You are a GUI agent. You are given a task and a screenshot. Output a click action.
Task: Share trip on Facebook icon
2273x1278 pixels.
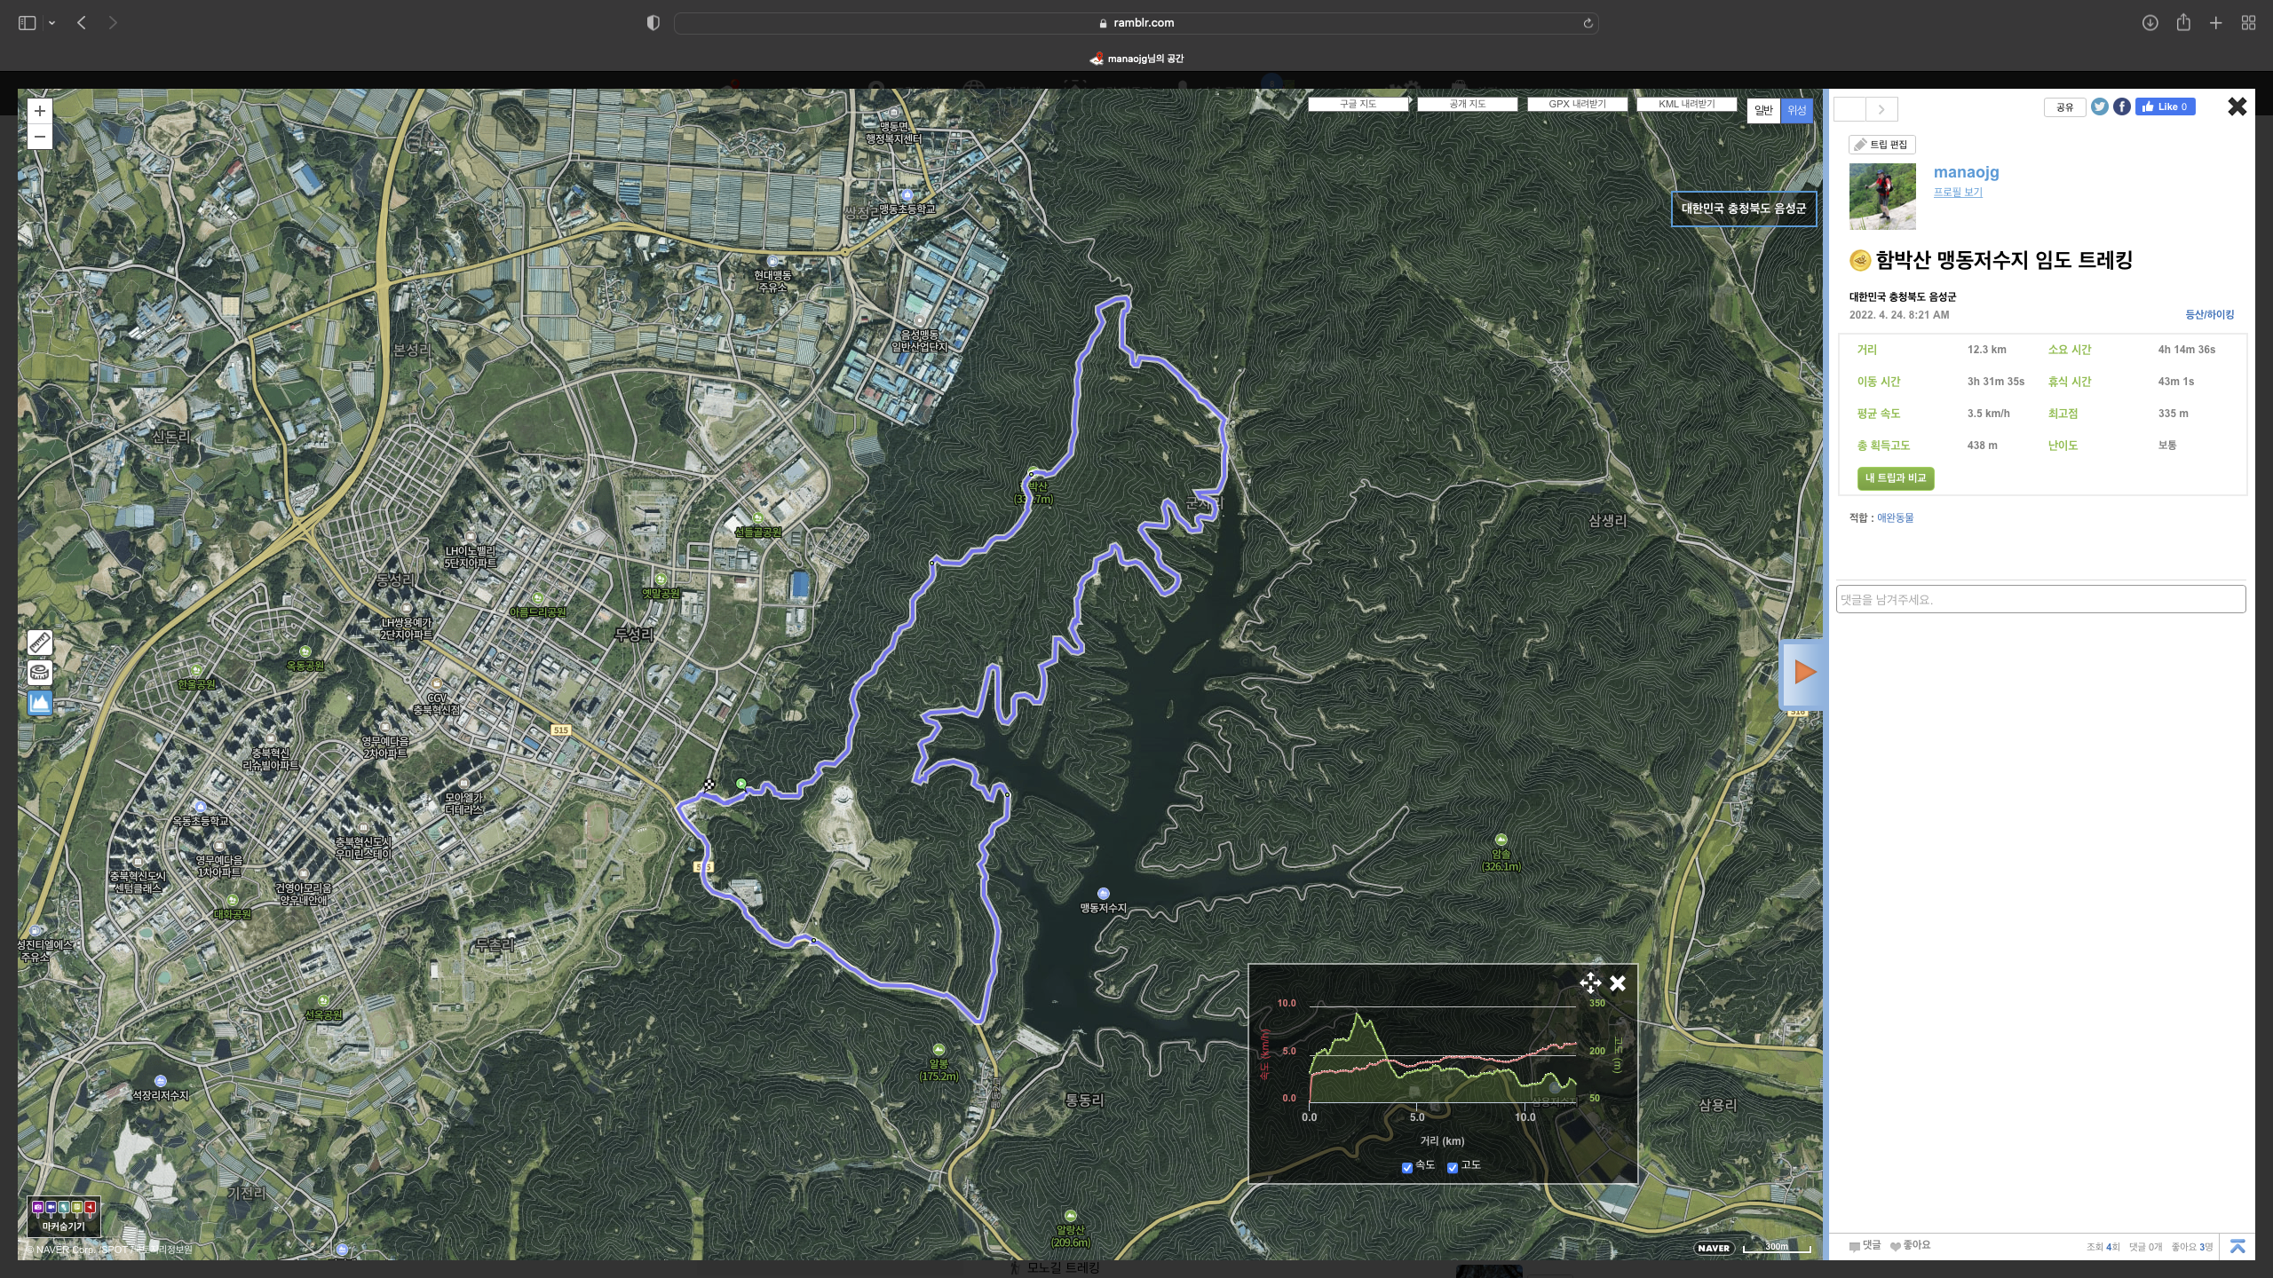point(2121,106)
